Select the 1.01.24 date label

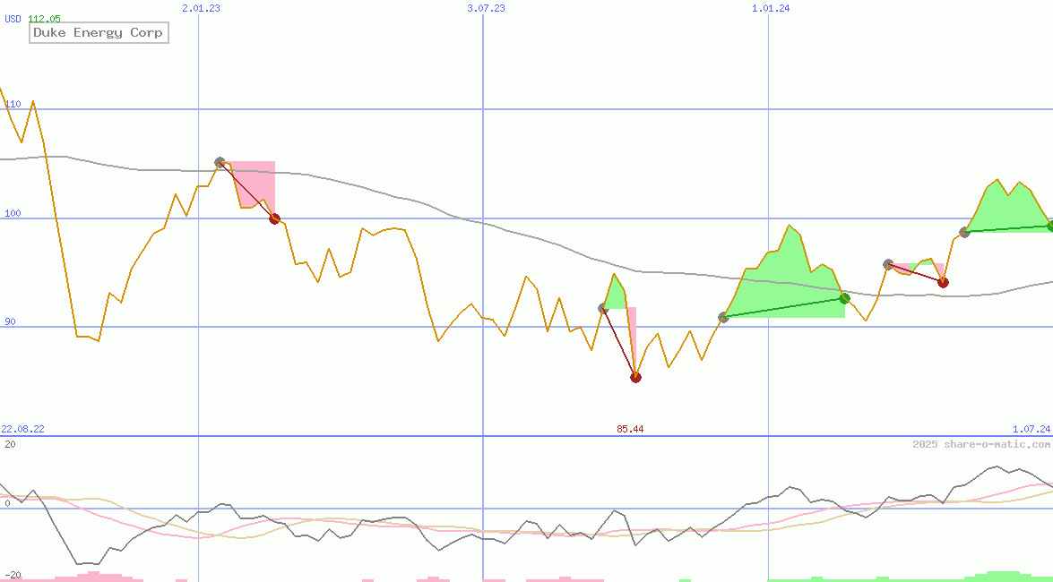[771, 8]
